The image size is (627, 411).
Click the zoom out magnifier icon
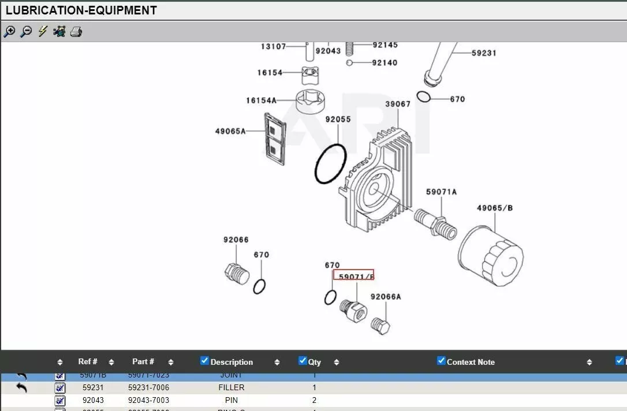(26, 32)
